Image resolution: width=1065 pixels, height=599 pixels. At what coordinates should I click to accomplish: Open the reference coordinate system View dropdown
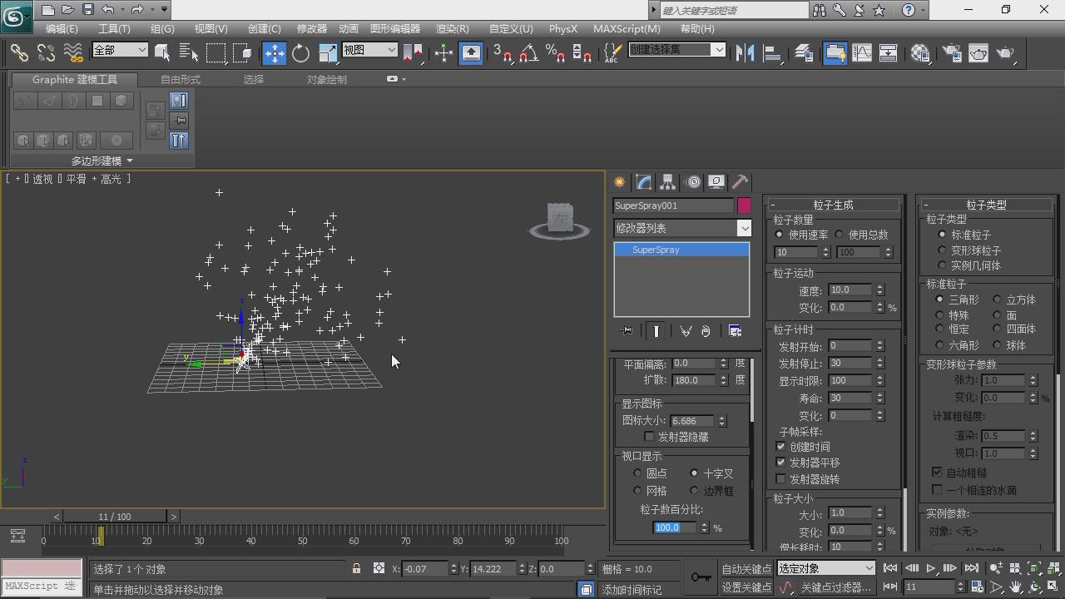[369, 50]
